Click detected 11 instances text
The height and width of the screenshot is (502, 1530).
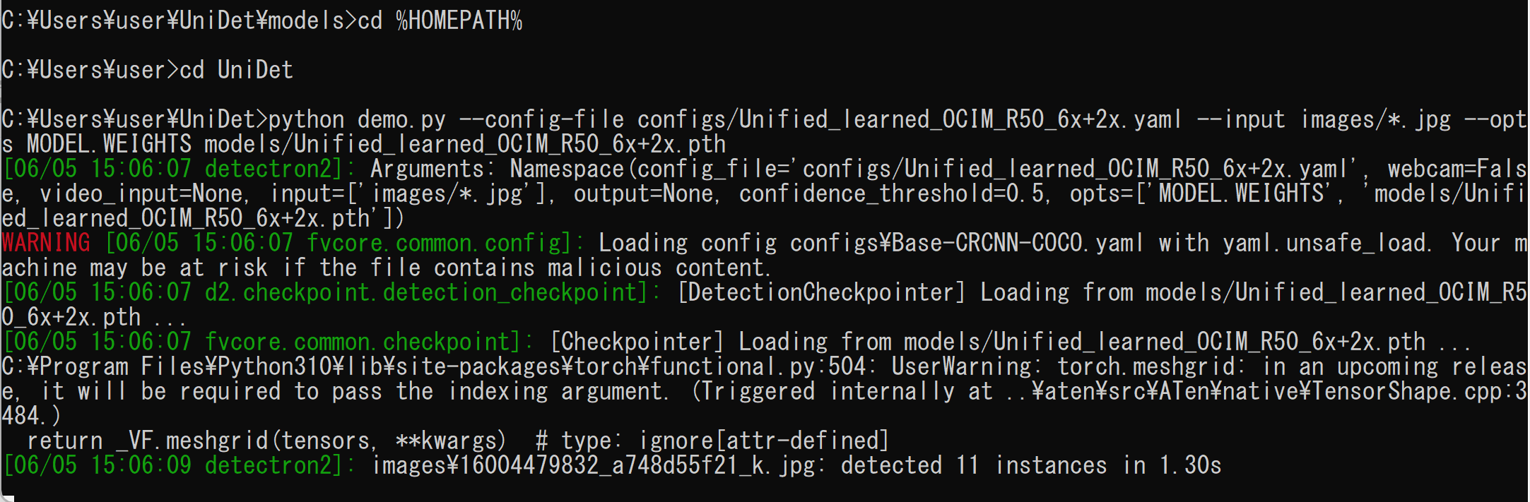click(974, 465)
